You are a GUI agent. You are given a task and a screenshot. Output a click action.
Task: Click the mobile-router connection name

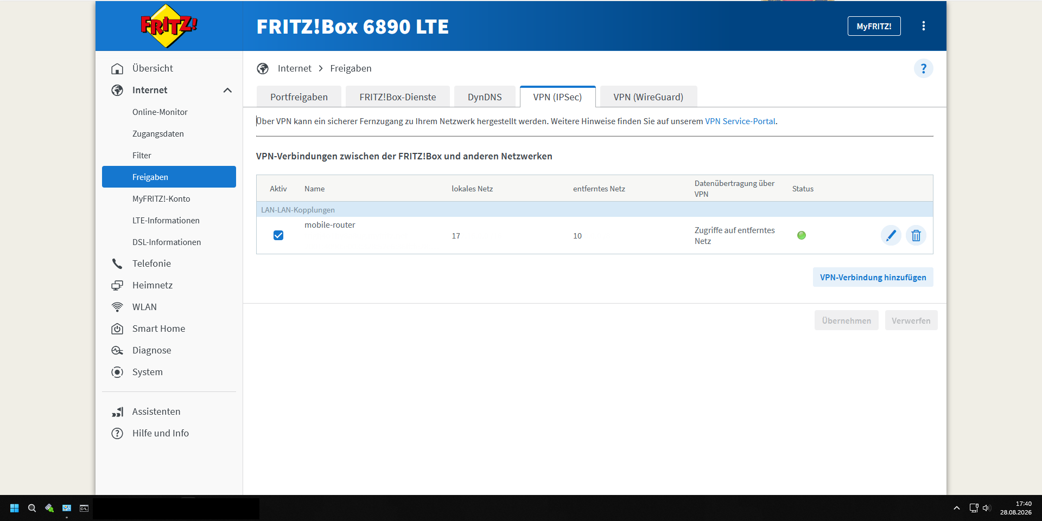point(330,225)
